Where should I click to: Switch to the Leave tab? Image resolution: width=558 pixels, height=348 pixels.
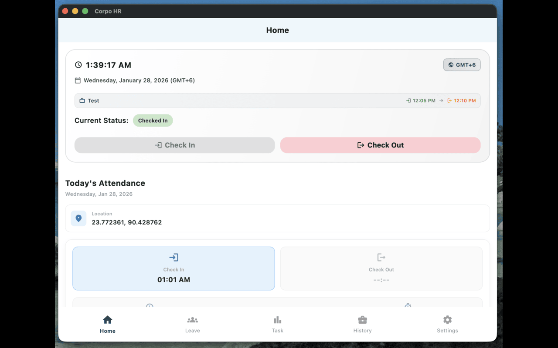pos(192,325)
